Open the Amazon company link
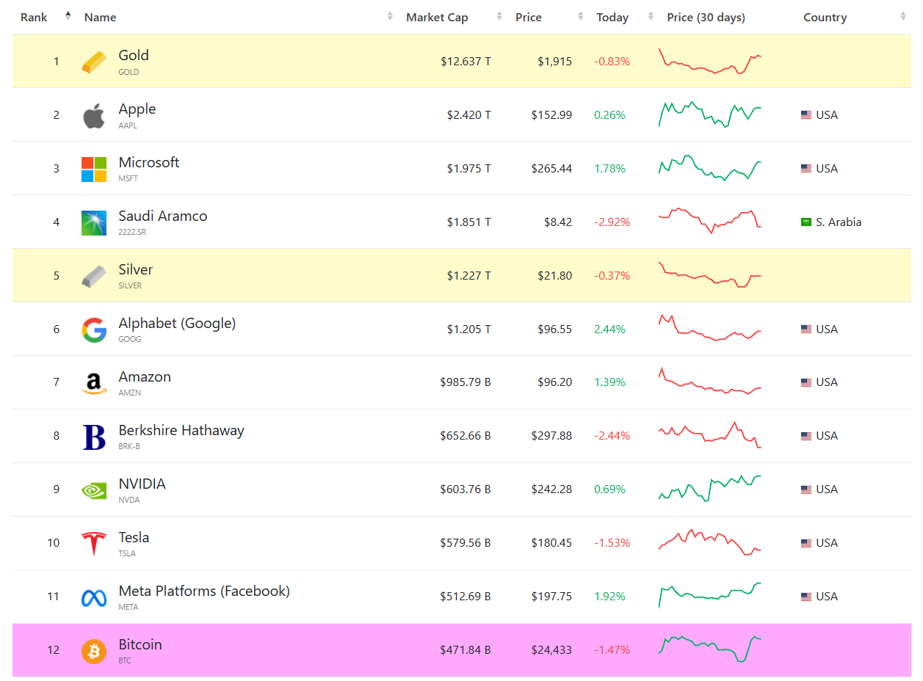This screenshot has width=923, height=681. [145, 377]
